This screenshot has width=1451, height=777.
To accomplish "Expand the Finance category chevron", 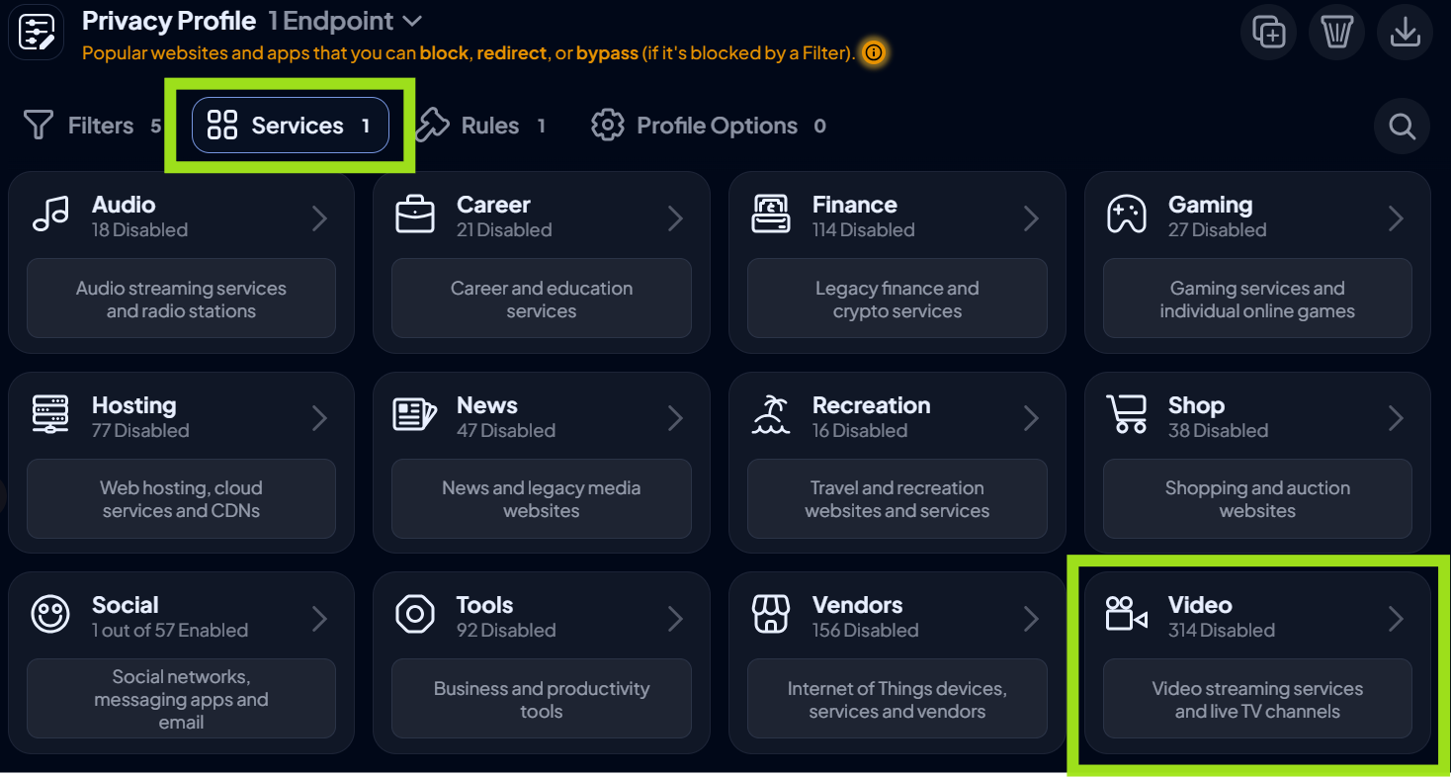I will pos(1031,217).
